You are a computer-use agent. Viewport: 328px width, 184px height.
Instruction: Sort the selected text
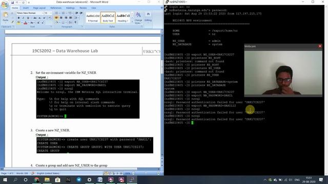pos(70,22)
